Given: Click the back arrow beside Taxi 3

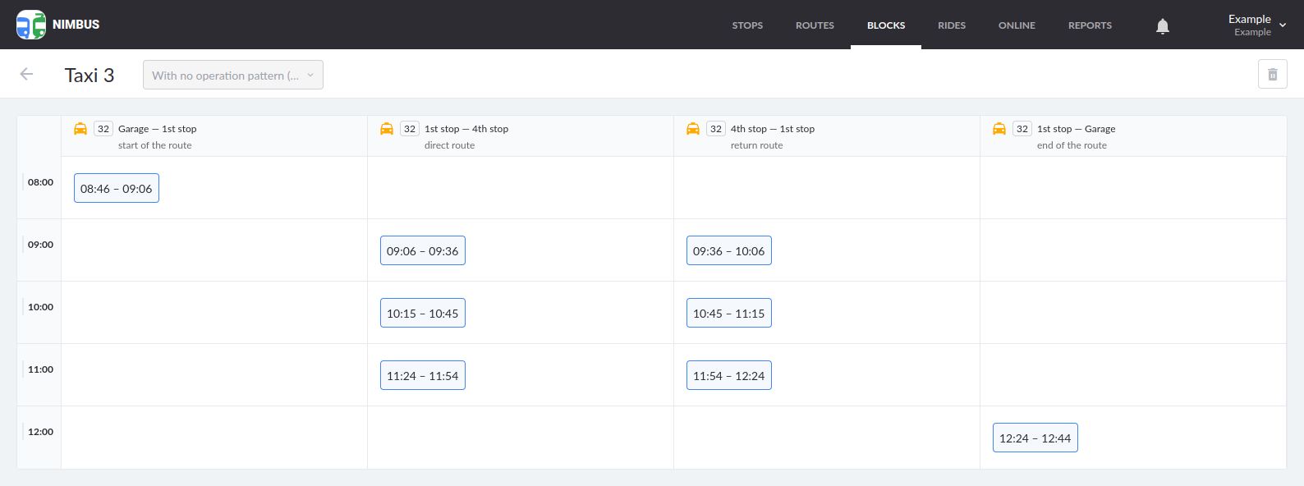Looking at the screenshot, I should tap(26, 75).
